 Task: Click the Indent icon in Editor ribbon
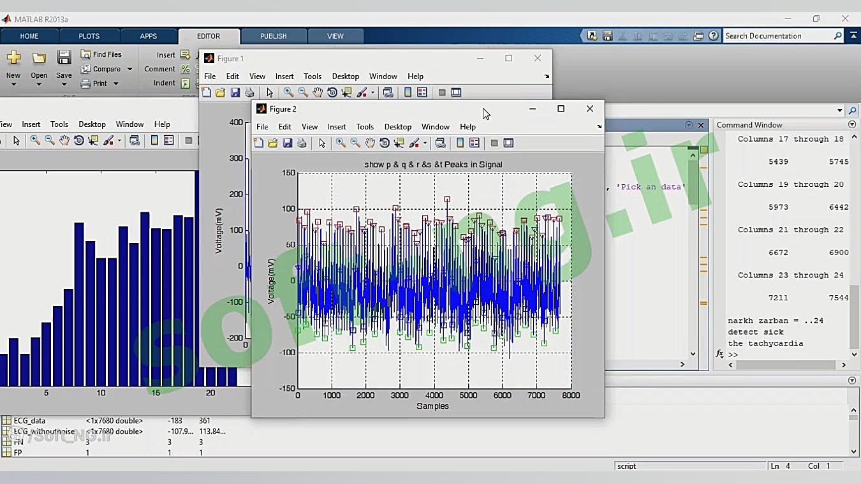point(185,83)
